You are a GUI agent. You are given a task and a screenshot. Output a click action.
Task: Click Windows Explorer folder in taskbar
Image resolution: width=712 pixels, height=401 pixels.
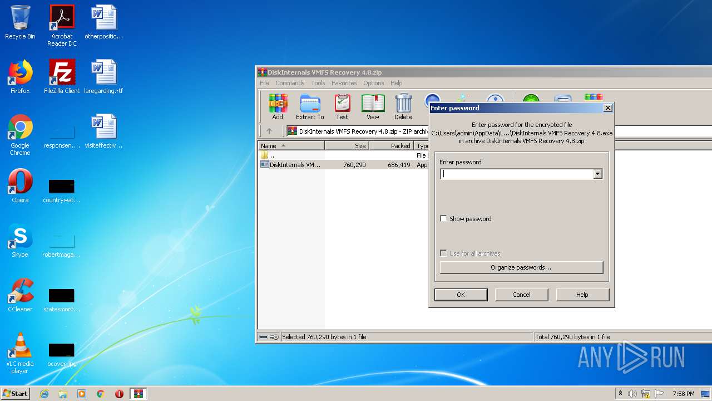pos(63,394)
